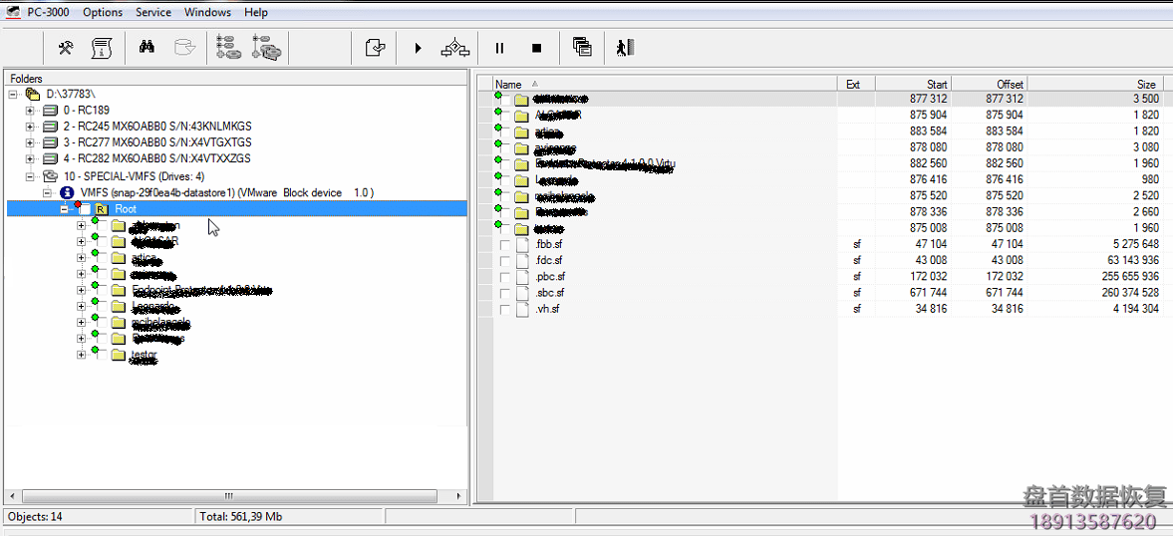Viewport: 1173px width, 536px height.
Task: Click the drive icon of RC277 entry
Action: click(50, 142)
